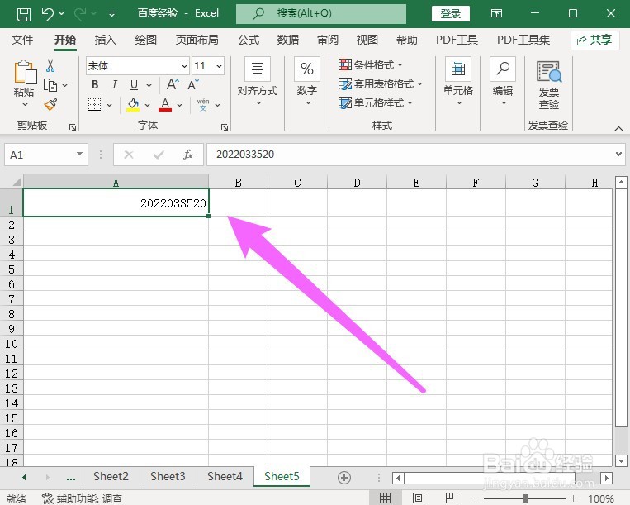630x505 pixels.
Task: Open the 宋体 font name dropdown
Action: [184, 66]
